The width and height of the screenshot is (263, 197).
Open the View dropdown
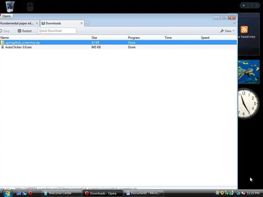227,31
